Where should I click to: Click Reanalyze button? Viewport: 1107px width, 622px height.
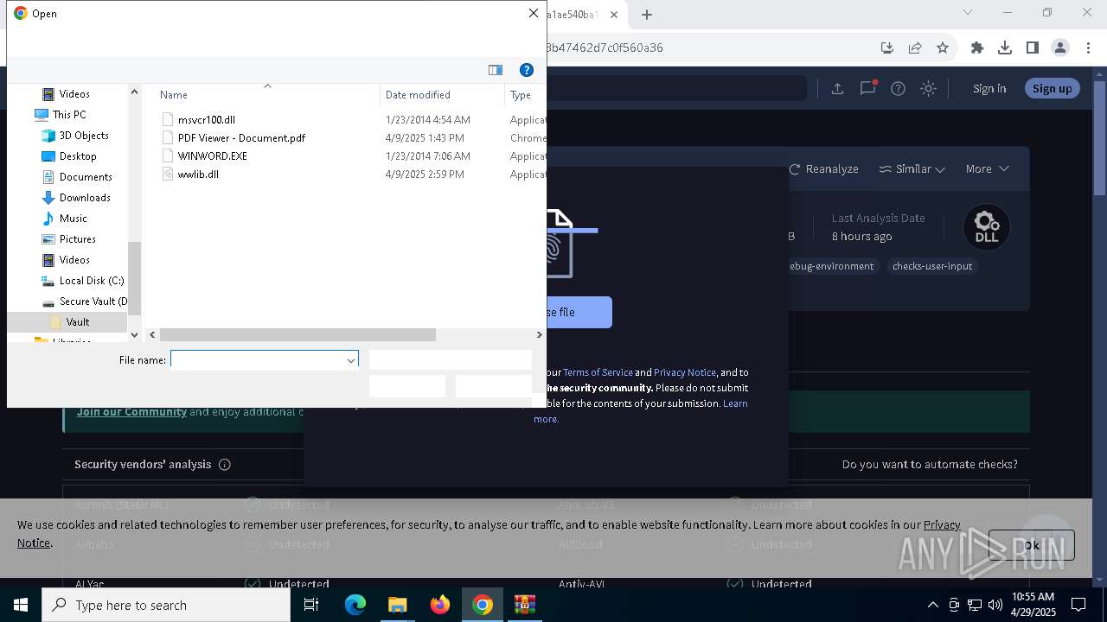tap(823, 168)
